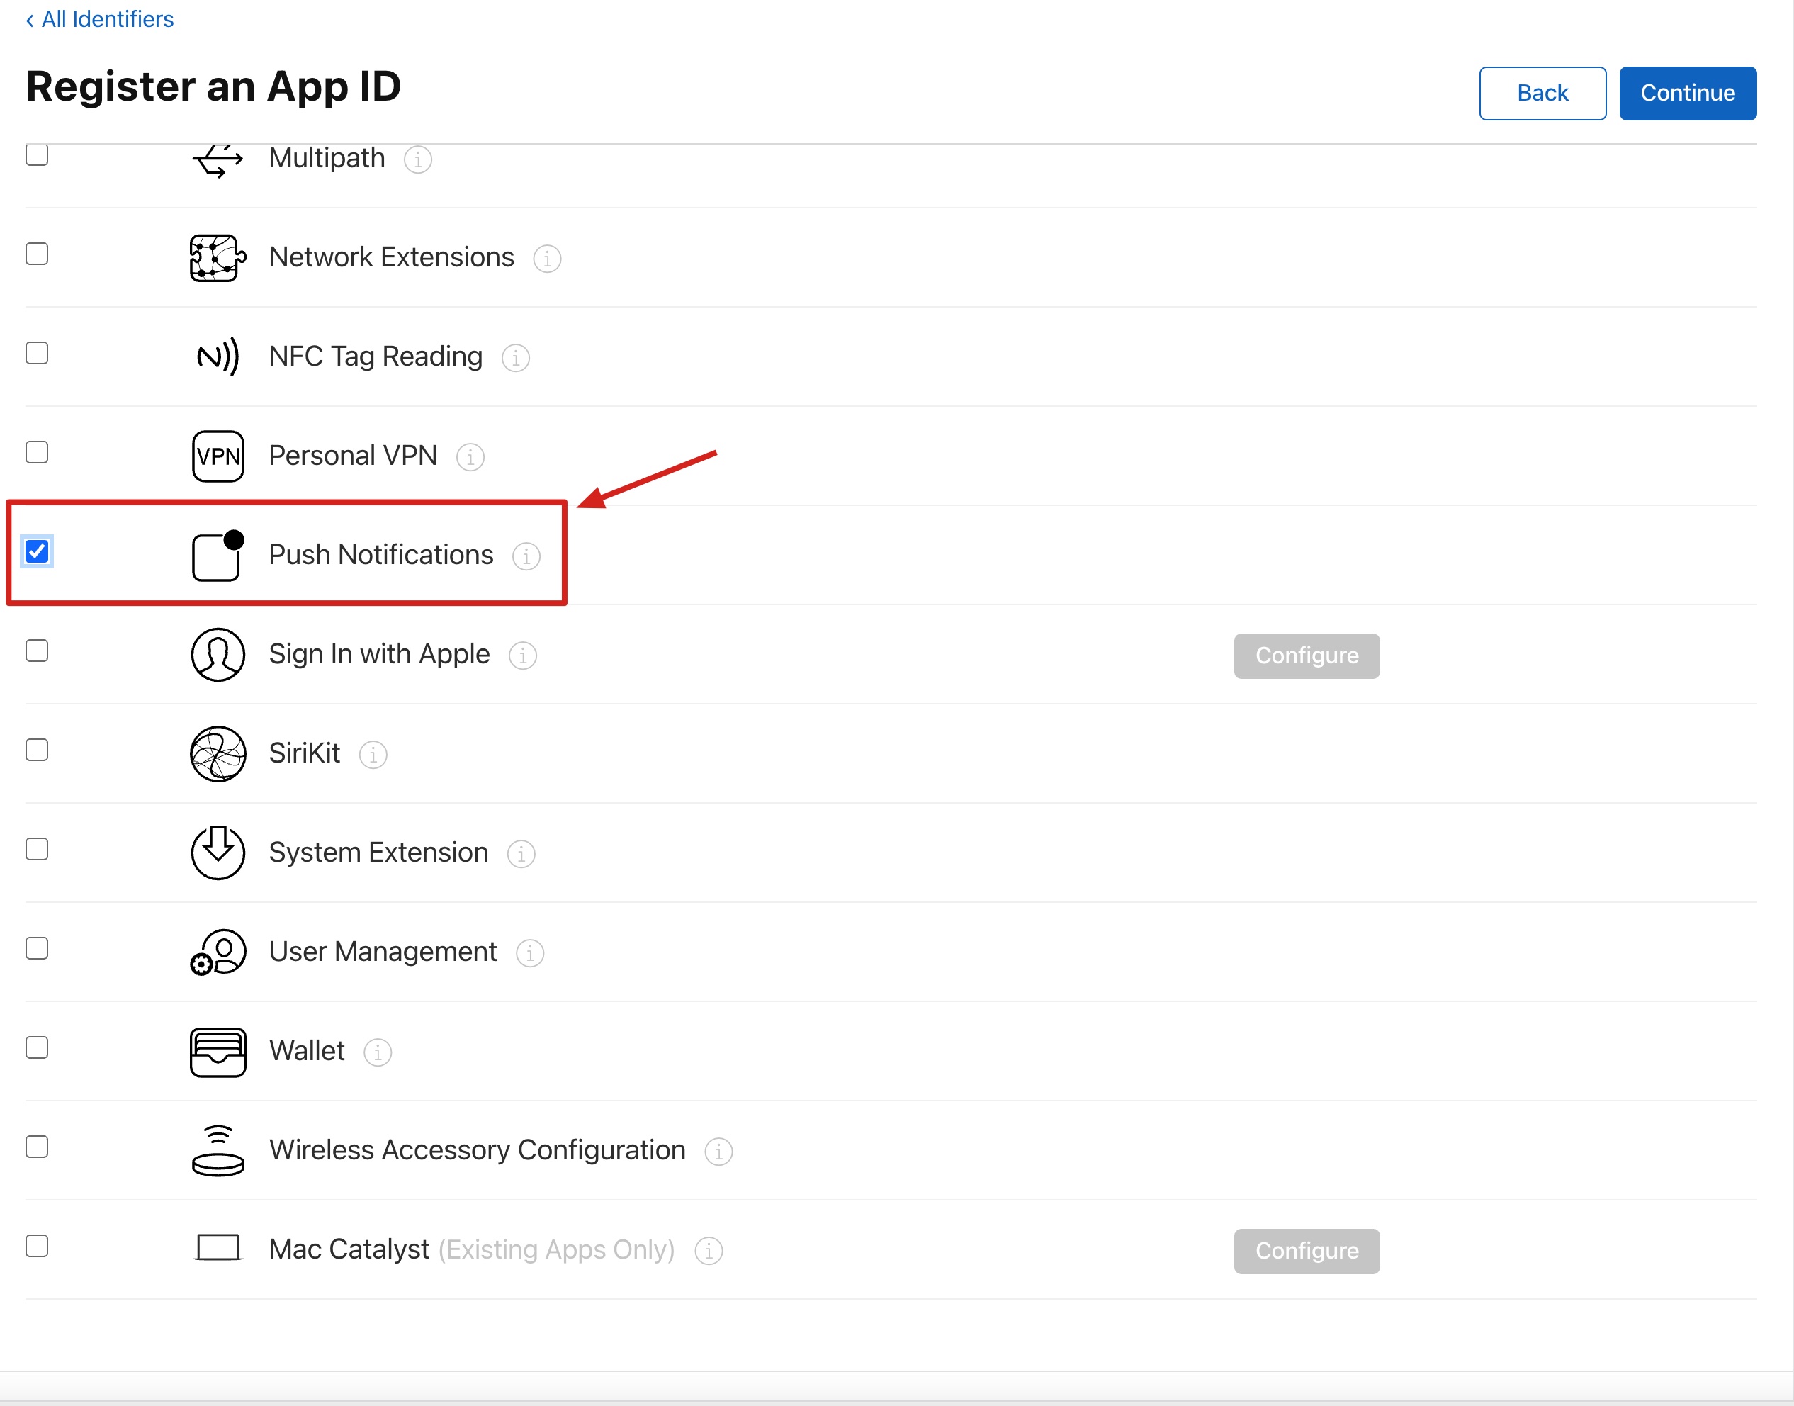Screen dimensions: 1794x1406
Task: Uncheck the Push Notifications checkbox
Action: pyautogui.click(x=37, y=551)
